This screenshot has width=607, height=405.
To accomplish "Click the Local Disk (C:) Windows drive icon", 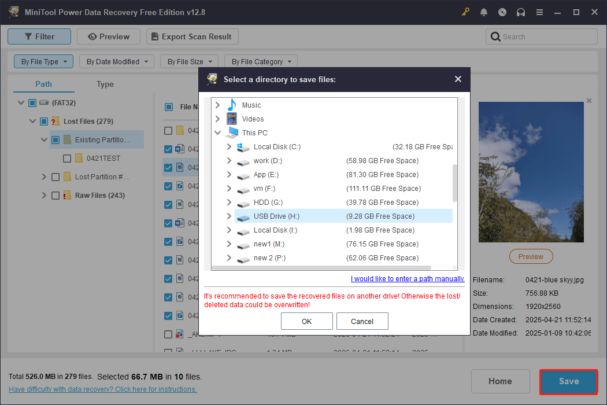I will click(x=243, y=147).
